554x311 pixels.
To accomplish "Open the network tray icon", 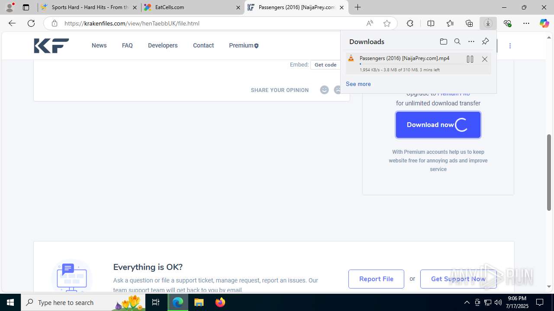I will 488,302.
